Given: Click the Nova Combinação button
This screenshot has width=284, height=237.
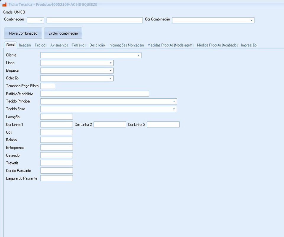Looking at the screenshot, I should 23,33.
